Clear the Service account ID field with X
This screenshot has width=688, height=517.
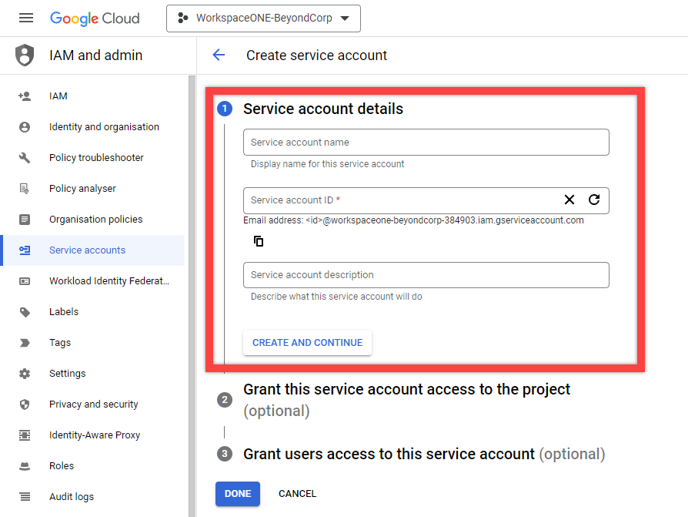coord(569,200)
